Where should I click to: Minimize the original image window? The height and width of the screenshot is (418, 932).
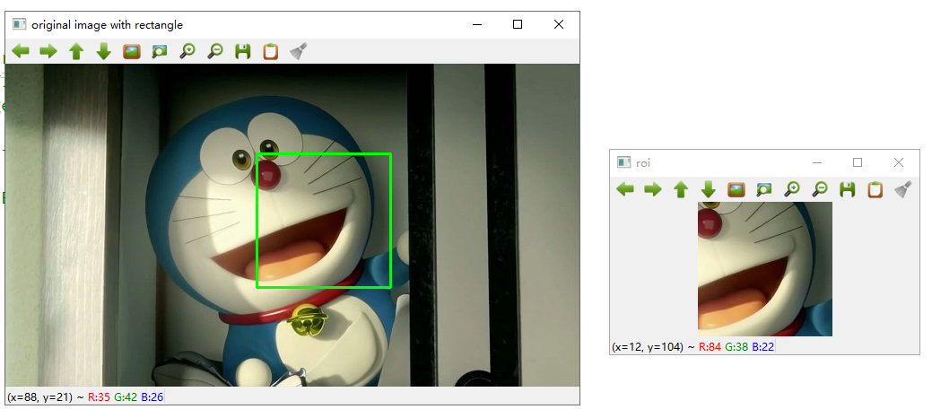[476, 24]
